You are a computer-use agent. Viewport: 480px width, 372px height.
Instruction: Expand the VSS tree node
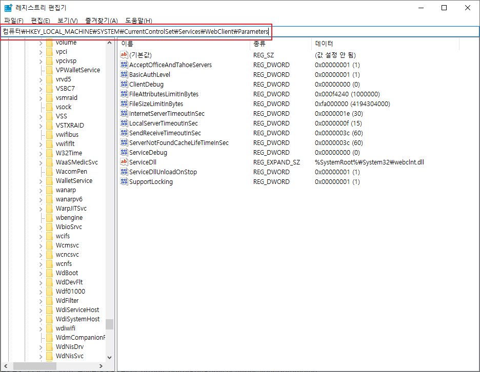pyautogui.click(x=41, y=116)
